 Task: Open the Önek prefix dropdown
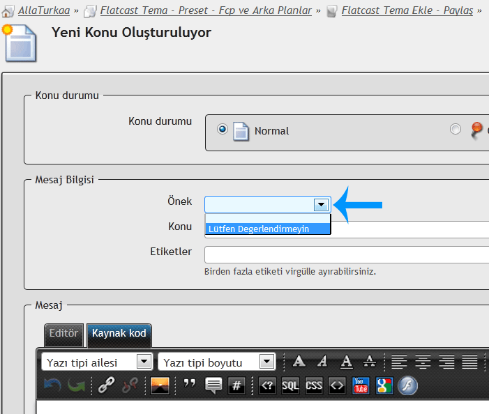(x=321, y=204)
